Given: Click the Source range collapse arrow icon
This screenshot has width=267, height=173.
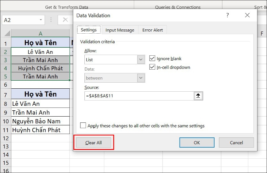Looking at the screenshot, I should (198, 96).
